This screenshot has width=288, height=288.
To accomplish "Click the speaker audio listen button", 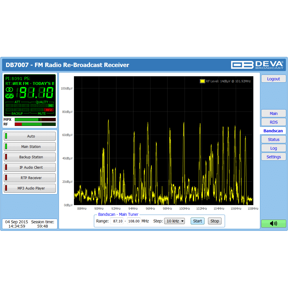I will coord(273,223).
